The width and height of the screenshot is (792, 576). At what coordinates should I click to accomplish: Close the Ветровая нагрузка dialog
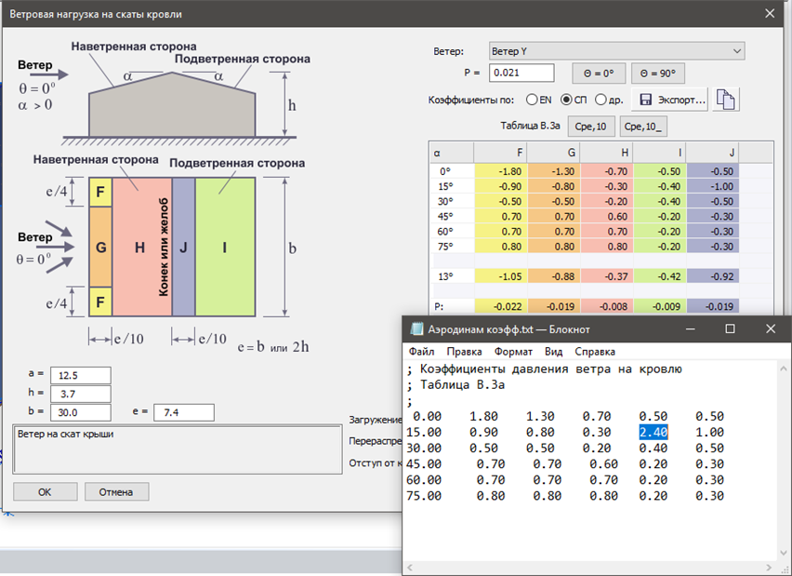pos(770,14)
